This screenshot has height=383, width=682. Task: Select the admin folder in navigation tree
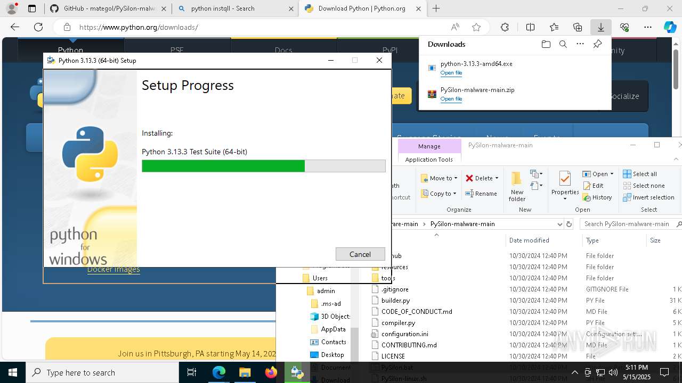click(326, 291)
